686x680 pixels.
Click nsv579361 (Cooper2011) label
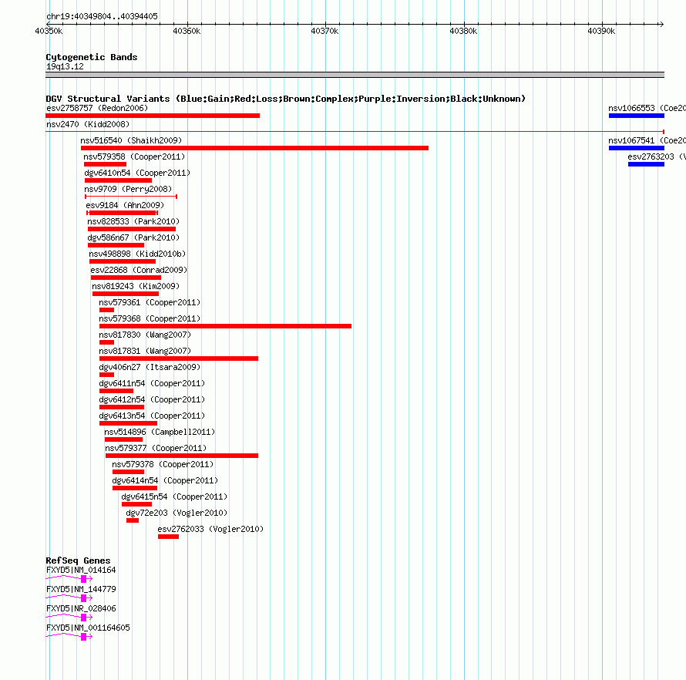150,302
